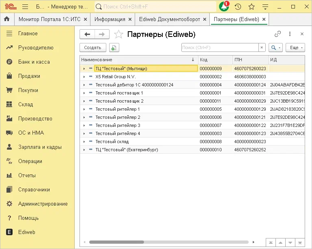Click the Поиск (Ctrl+F) list search field

[219, 48]
